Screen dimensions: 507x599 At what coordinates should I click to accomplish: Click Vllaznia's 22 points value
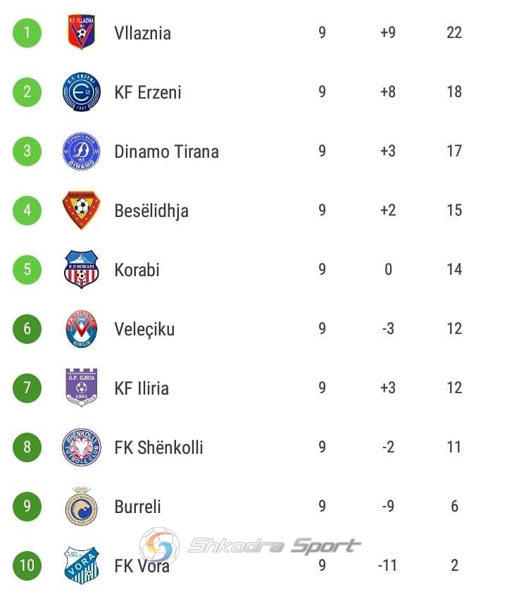click(x=454, y=32)
